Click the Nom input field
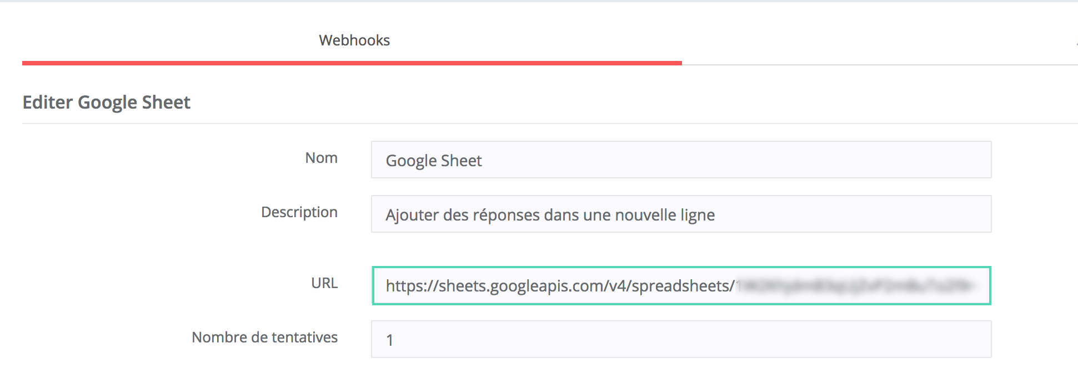This screenshot has width=1078, height=369. (681, 160)
